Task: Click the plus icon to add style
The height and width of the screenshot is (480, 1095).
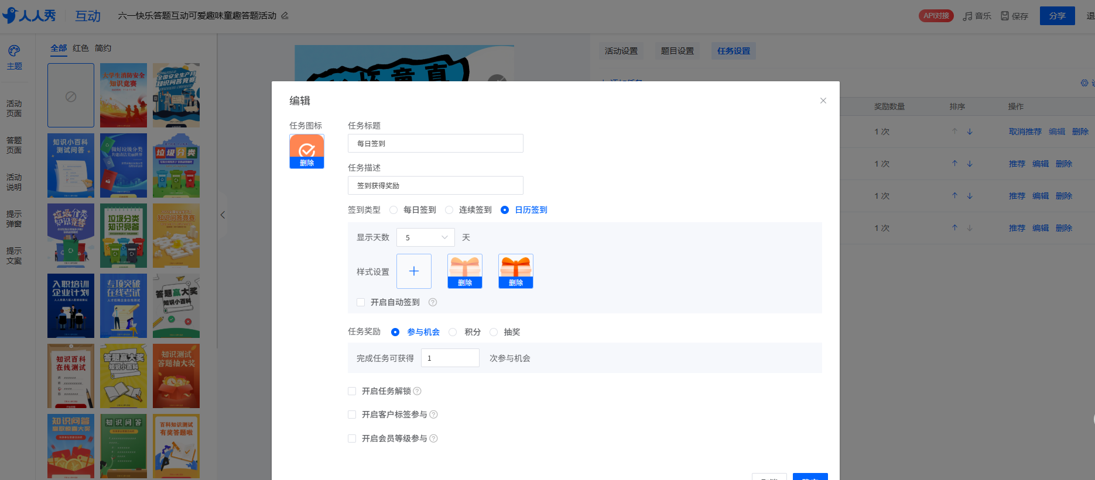Action: pyautogui.click(x=413, y=271)
